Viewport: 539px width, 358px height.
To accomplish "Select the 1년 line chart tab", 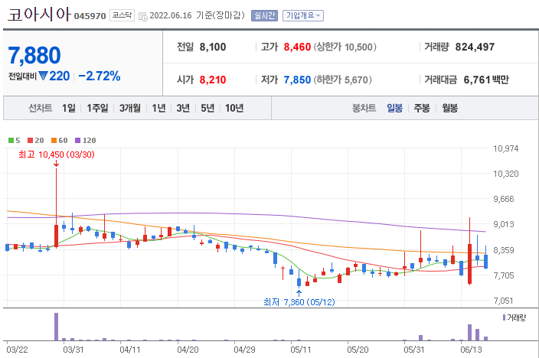I will click(x=158, y=108).
